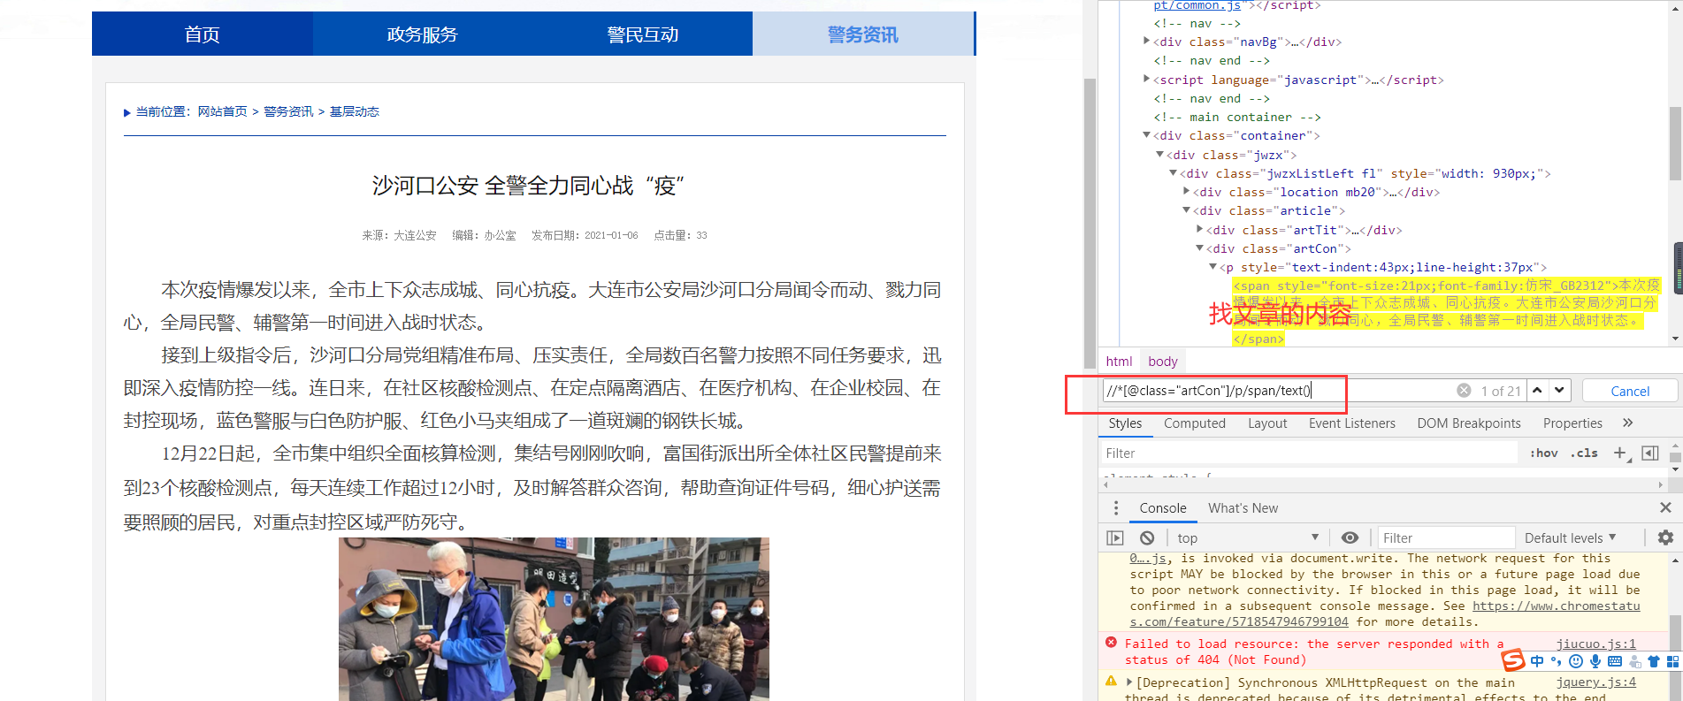Open Default levels dropdown
This screenshot has height=701, width=1683.
(1570, 537)
